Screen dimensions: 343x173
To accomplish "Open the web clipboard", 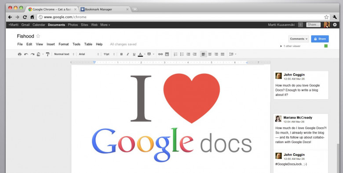I will [39, 54].
